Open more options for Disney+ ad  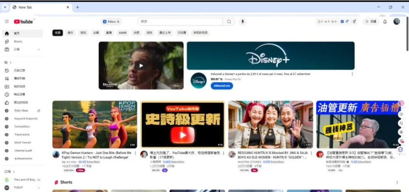pyautogui.click(x=352, y=74)
